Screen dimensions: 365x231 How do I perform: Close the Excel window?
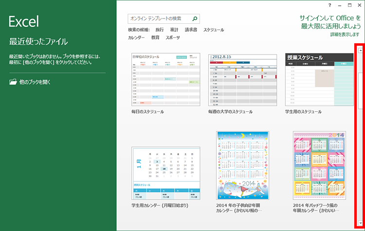(360, 5)
